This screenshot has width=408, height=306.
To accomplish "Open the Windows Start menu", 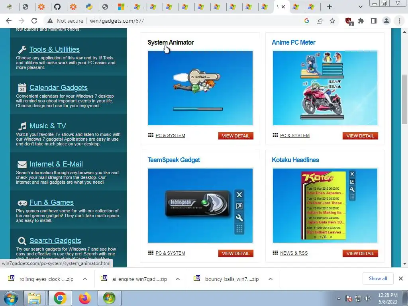I will tap(10, 298).
